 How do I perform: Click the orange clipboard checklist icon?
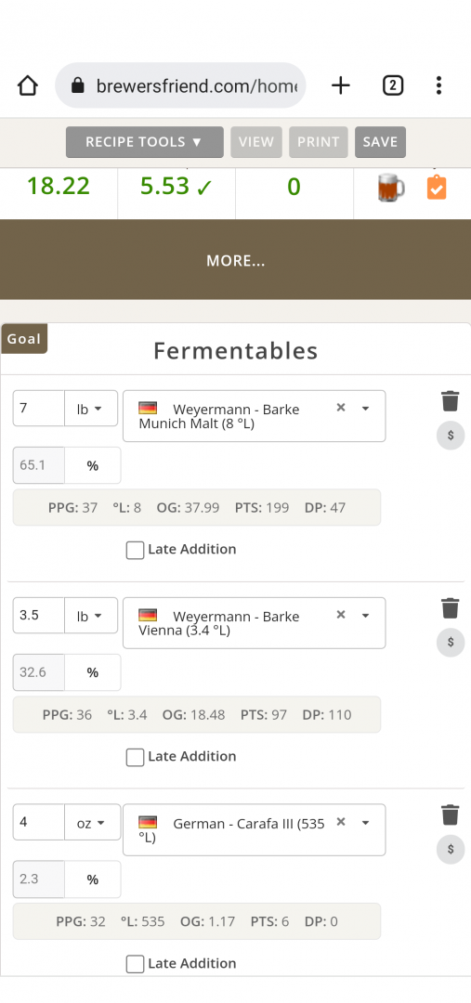pos(437,188)
